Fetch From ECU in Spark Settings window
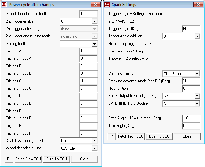Viewport: 205px width, 167px height. pyautogui.click(x=131, y=136)
